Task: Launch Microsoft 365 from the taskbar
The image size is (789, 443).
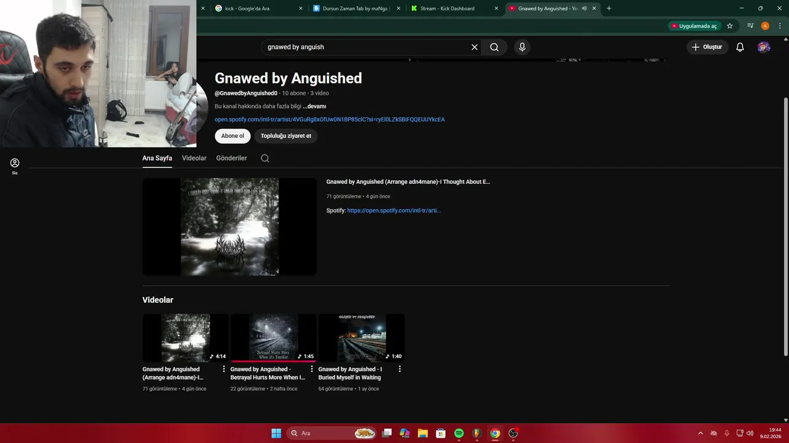Action: pos(405,433)
